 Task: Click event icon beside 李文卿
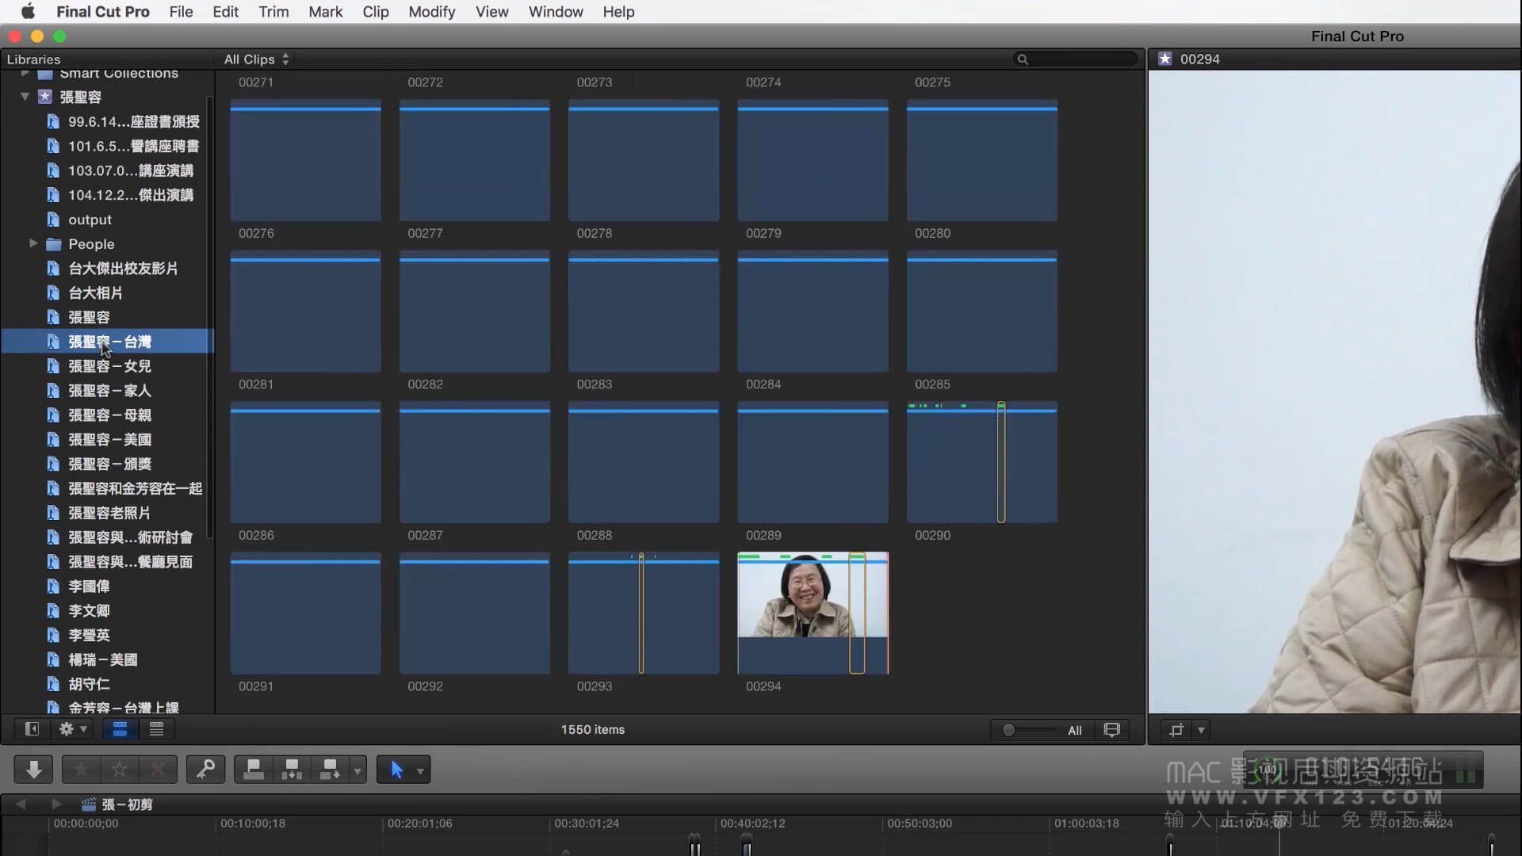[x=53, y=610]
